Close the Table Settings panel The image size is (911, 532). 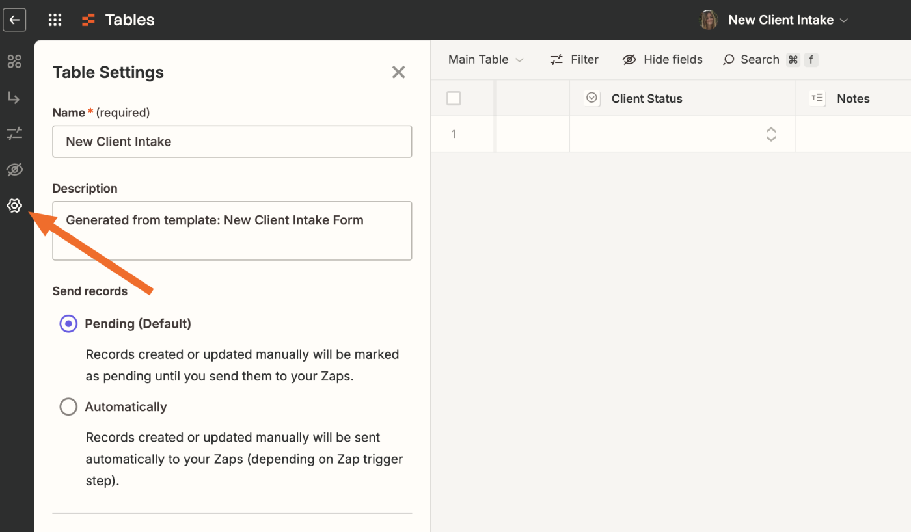[398, 72]
